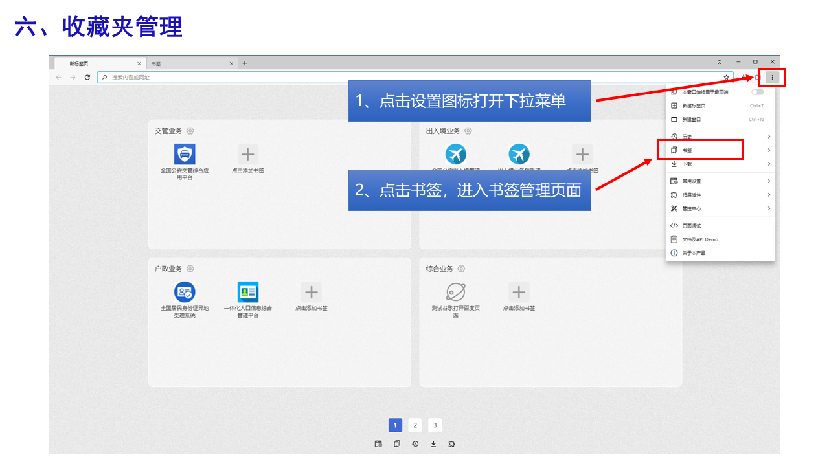829x466 pixels.
Task: Expand the 下载 submenu
Action: (x=720, y=164)
